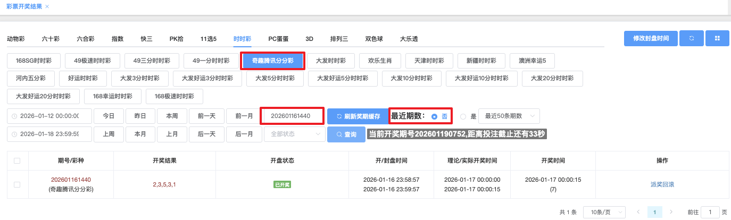Switch to the 六合彩 tab
The image size is (731, 220).
(86, 39)
